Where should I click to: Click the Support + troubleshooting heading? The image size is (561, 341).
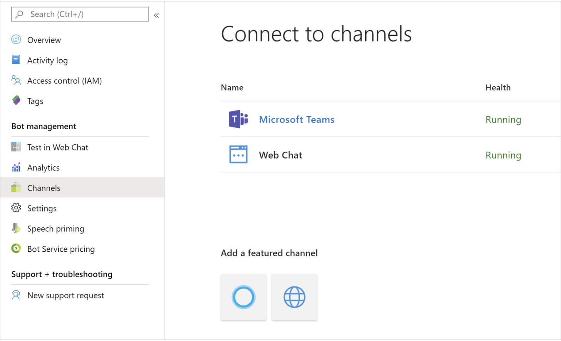tap(62, 274)
